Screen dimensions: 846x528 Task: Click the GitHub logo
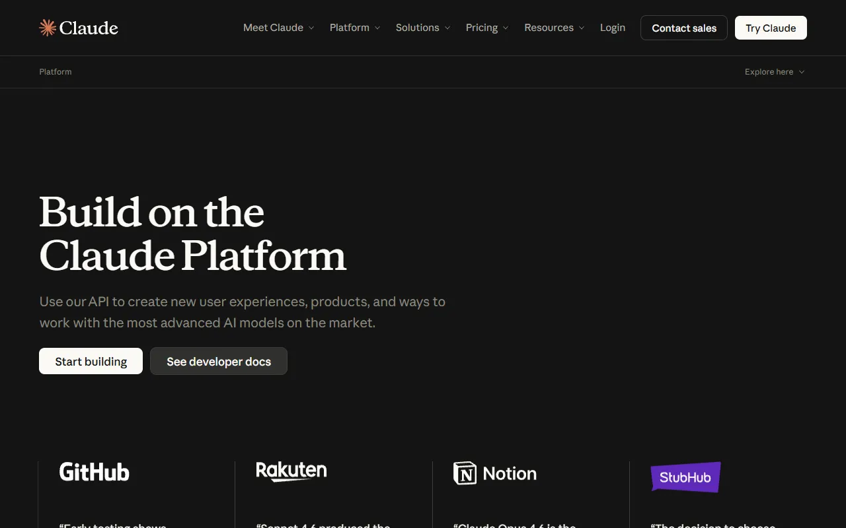[94, 472]
